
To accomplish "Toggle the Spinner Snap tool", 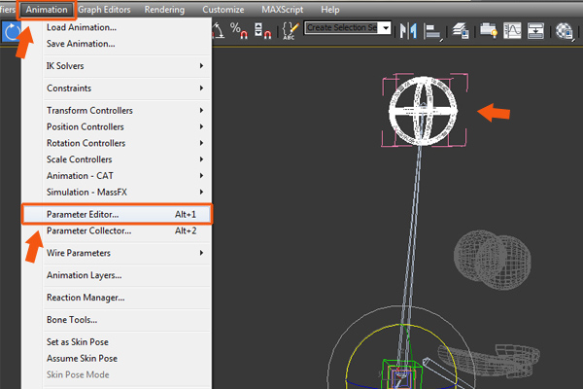I will (262, 30).
